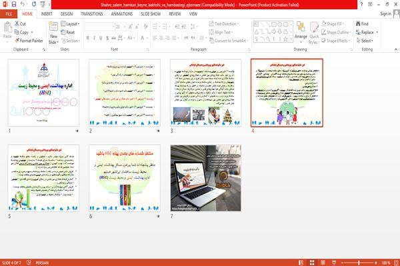Open Select menu in Editing group
This screenshot has height=266, width=400.
(365, 41)
